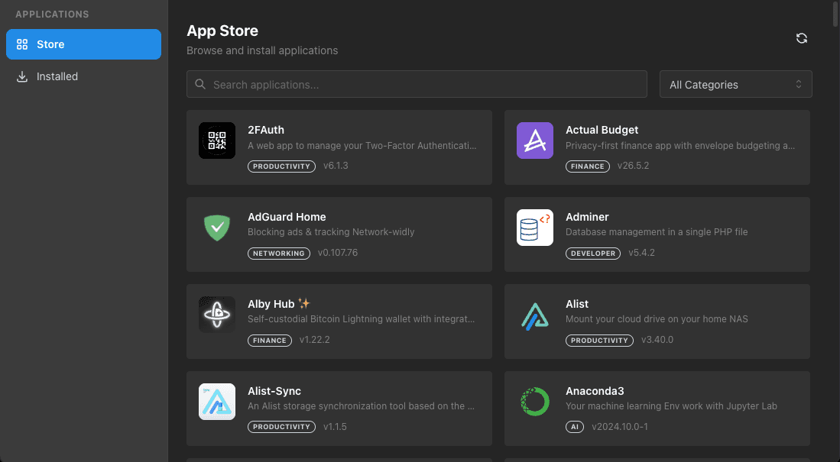Click the FINANCE tag on Alby Hub
The height and width of the screenshot is (462, 840).
click(270, 341)
